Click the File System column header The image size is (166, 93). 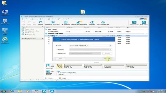[69, 27]
